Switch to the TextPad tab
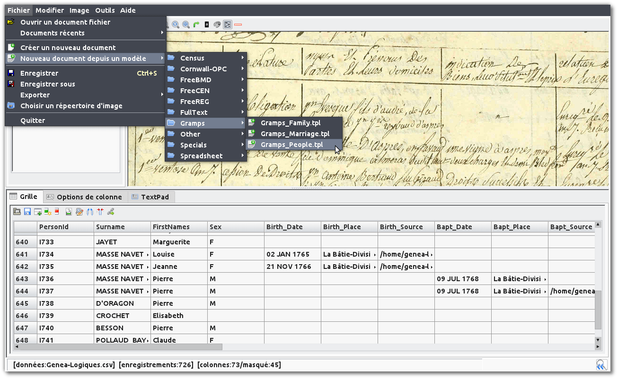618x379 pixels. pyautogui.click(x=150, y=197)
